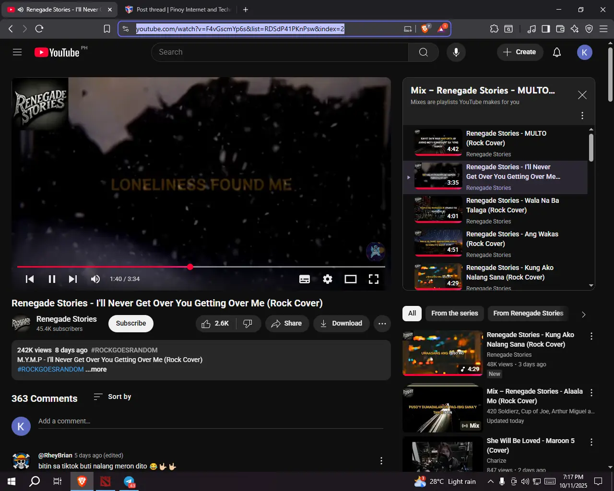Screen dimensions: 614x491
Task: Open Brave Wallet icon
Action: coord(560,29)
